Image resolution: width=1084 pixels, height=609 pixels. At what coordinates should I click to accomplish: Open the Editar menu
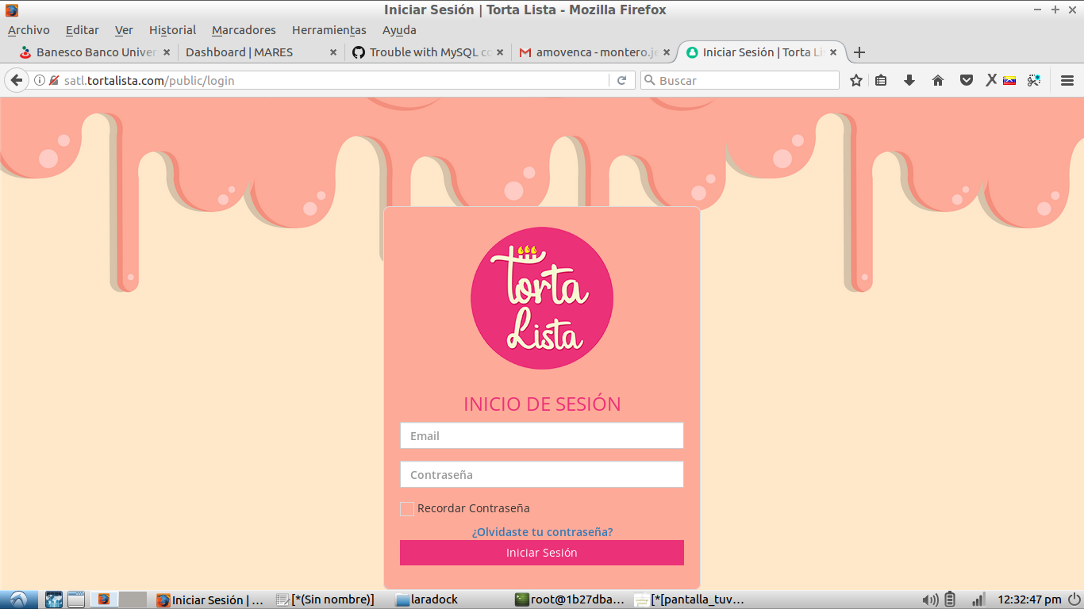click(83, 30)
